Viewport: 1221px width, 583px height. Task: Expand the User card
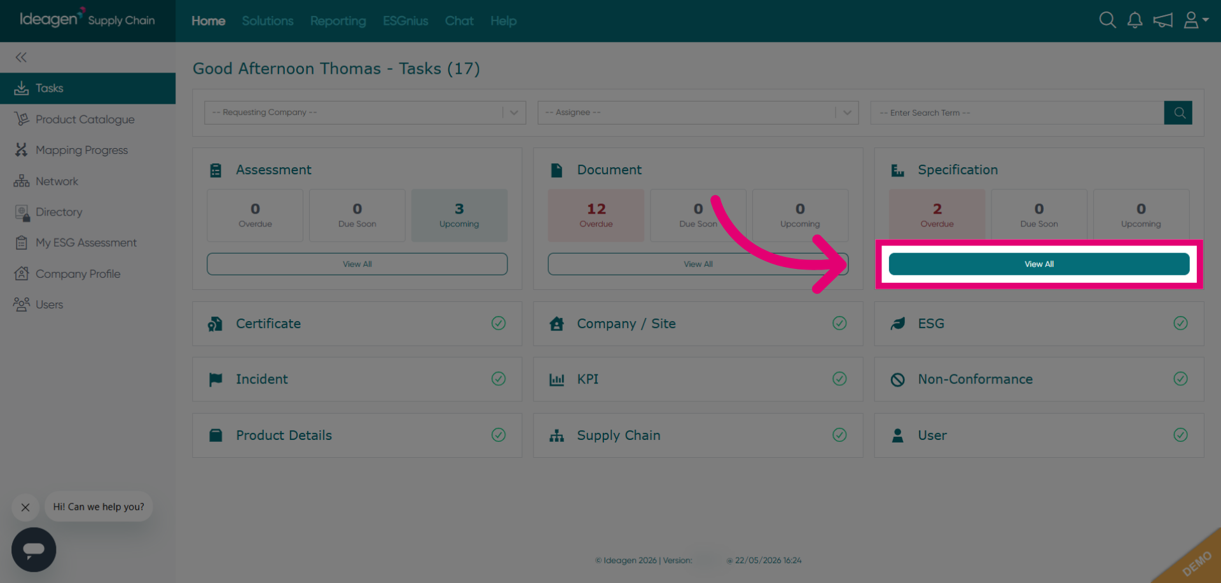(x=1039, y=436)
